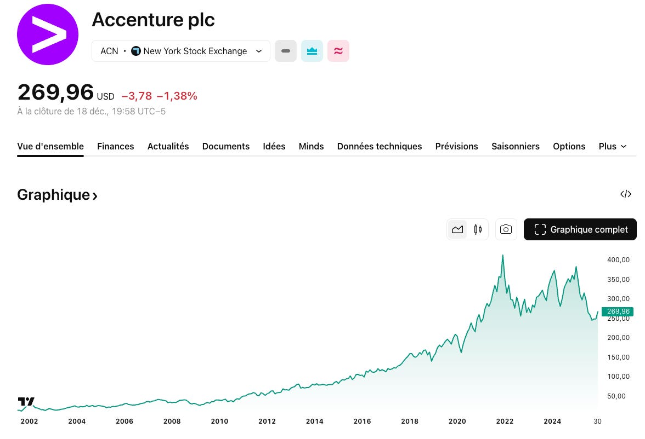Open the Plus navigation dropdown
This screenshot has width=645, height=439.
tap(612, 146)
